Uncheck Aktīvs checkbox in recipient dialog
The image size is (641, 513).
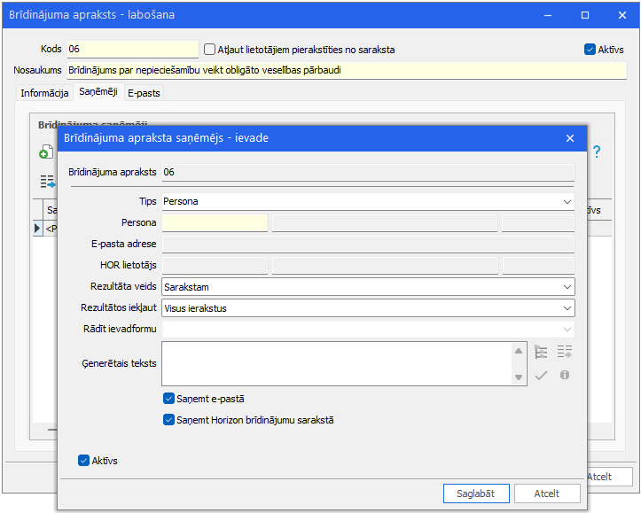(83, 461)
